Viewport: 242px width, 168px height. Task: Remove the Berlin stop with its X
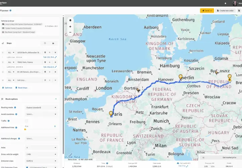coord(55,52)
